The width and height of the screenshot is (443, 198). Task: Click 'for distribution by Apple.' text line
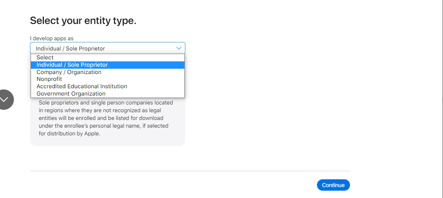(x=69, y=133)
